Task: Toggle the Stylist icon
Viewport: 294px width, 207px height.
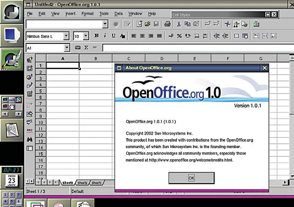Action: 236,24
